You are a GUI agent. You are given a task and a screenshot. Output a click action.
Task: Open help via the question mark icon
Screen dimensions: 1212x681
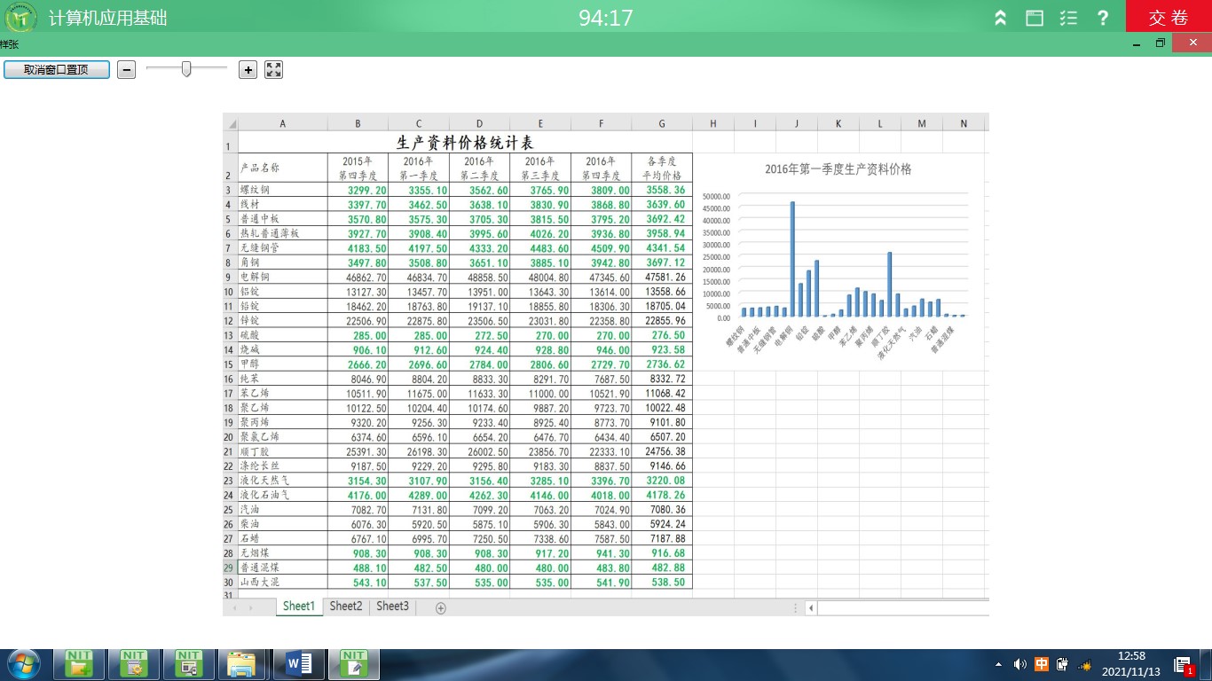(1103, 18)
